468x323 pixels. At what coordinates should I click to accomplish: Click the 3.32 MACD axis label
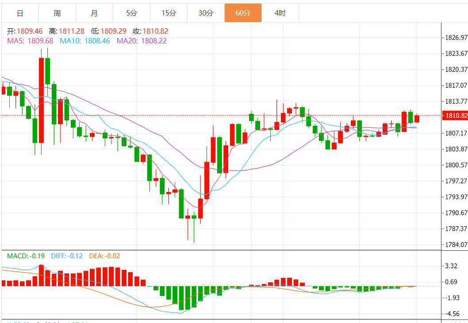point(451,266)
